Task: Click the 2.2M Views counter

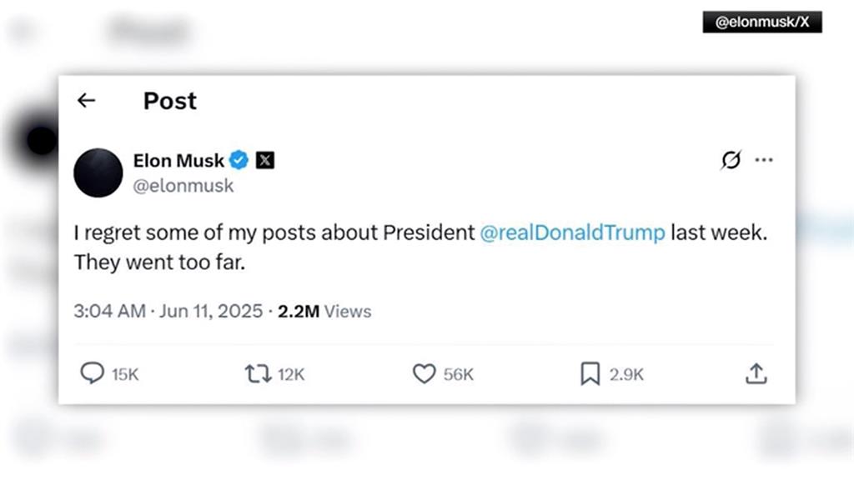Action: [x=324, y=312]
